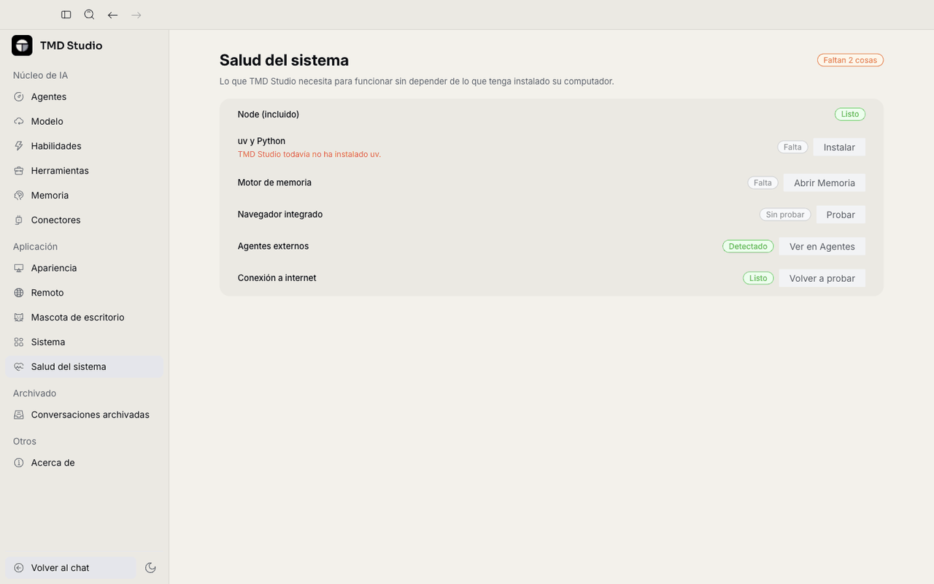Click the Ver en Agentes button
This screenshot has width=934, height=584.
tap(822, 247)
